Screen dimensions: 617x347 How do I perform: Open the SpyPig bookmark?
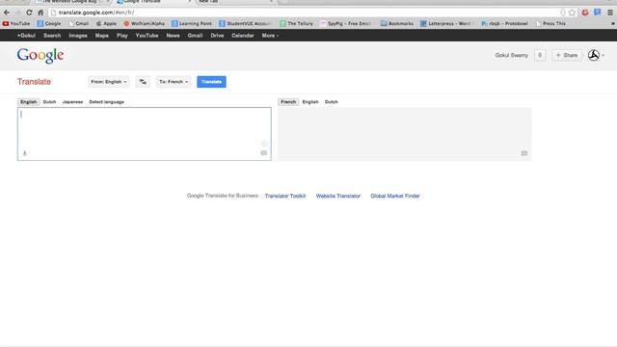(345, 23)
